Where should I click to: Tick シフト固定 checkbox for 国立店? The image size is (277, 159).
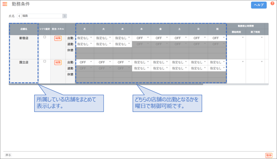point(45,61)
